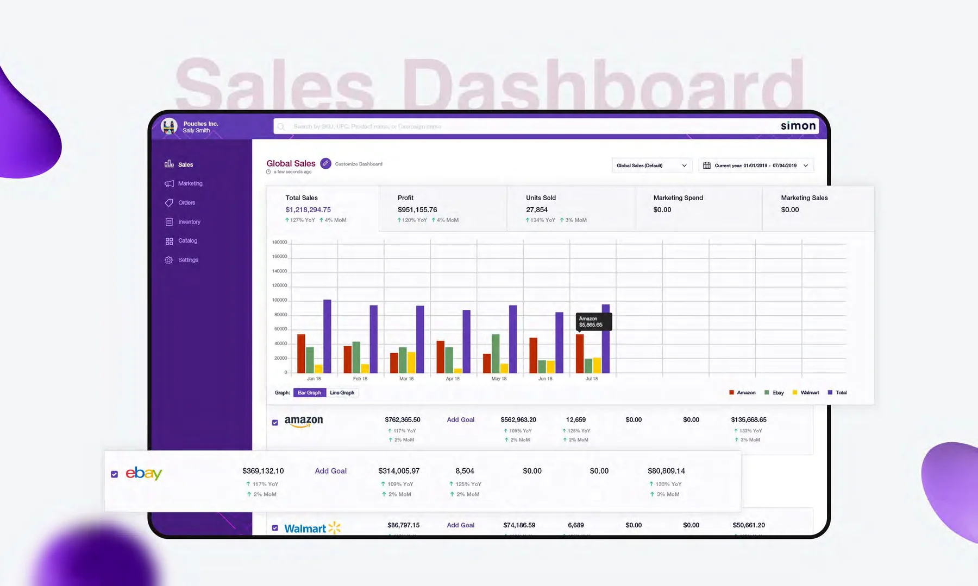Click the clock icon by 'a few seconds ago'
Image resolution: width=978 pixels, height=586 pixels.
point(268,172)
